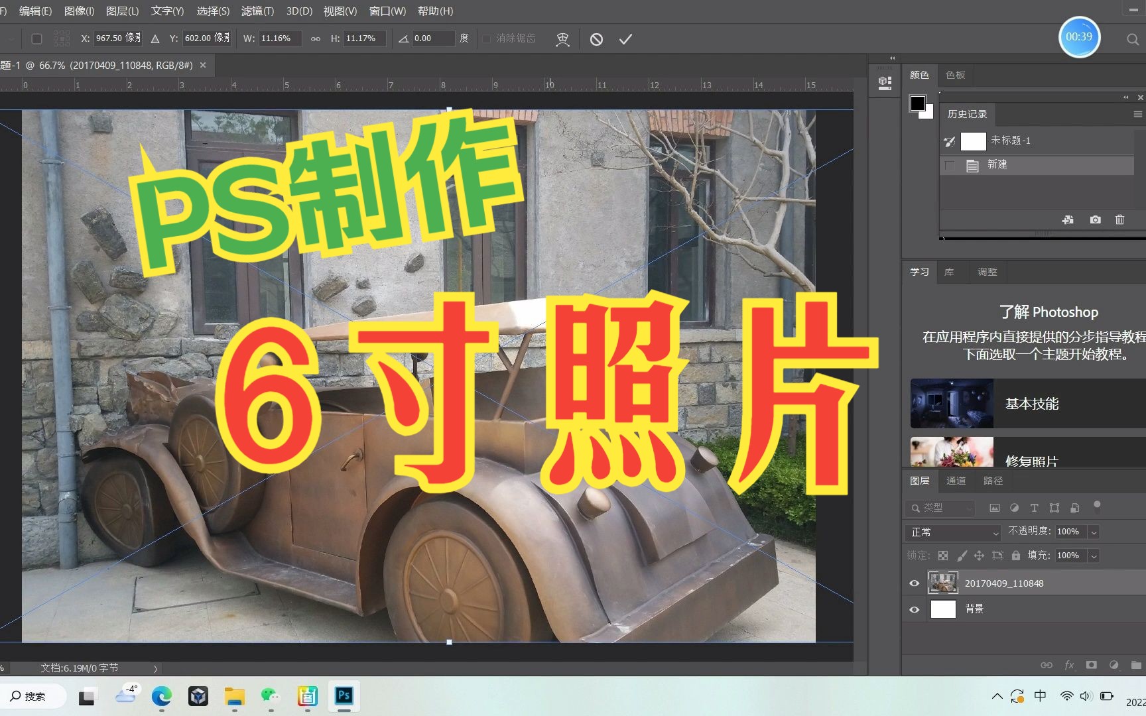1146x716 pixels.
Task: Open the 不透明度 opacity dropdown
Action: click(1094, 532)
